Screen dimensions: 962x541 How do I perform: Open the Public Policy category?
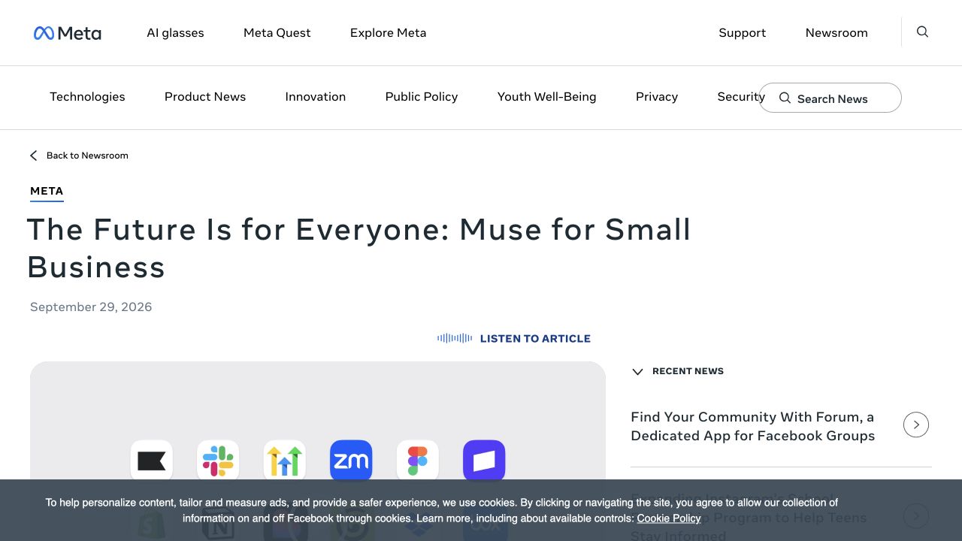tap(422, 97)
